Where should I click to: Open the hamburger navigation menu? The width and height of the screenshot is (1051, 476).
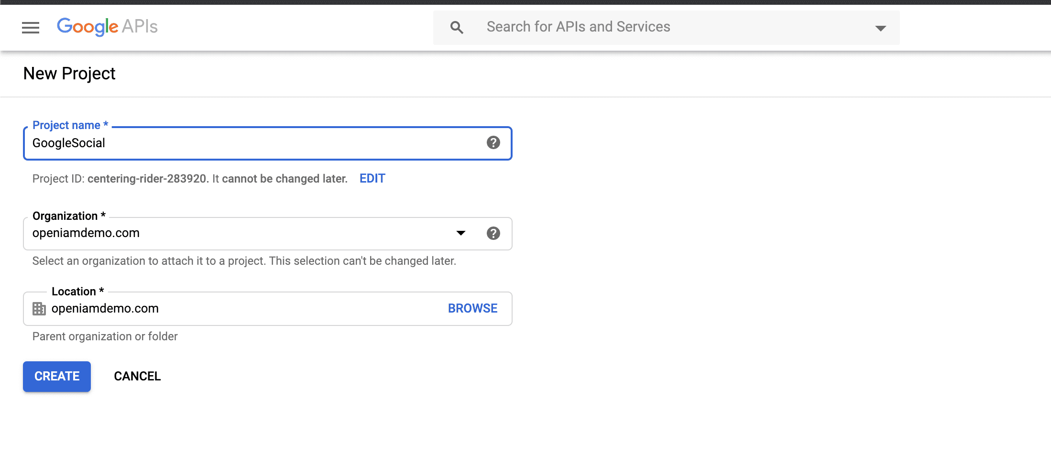click(x=31, y=27)
